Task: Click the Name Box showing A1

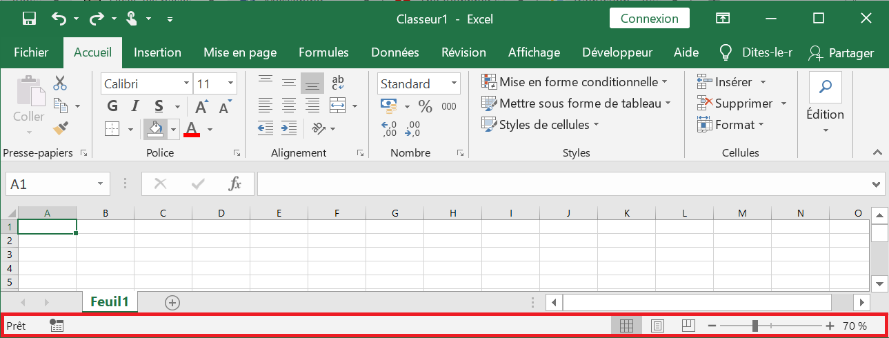Action: (58, 184)
